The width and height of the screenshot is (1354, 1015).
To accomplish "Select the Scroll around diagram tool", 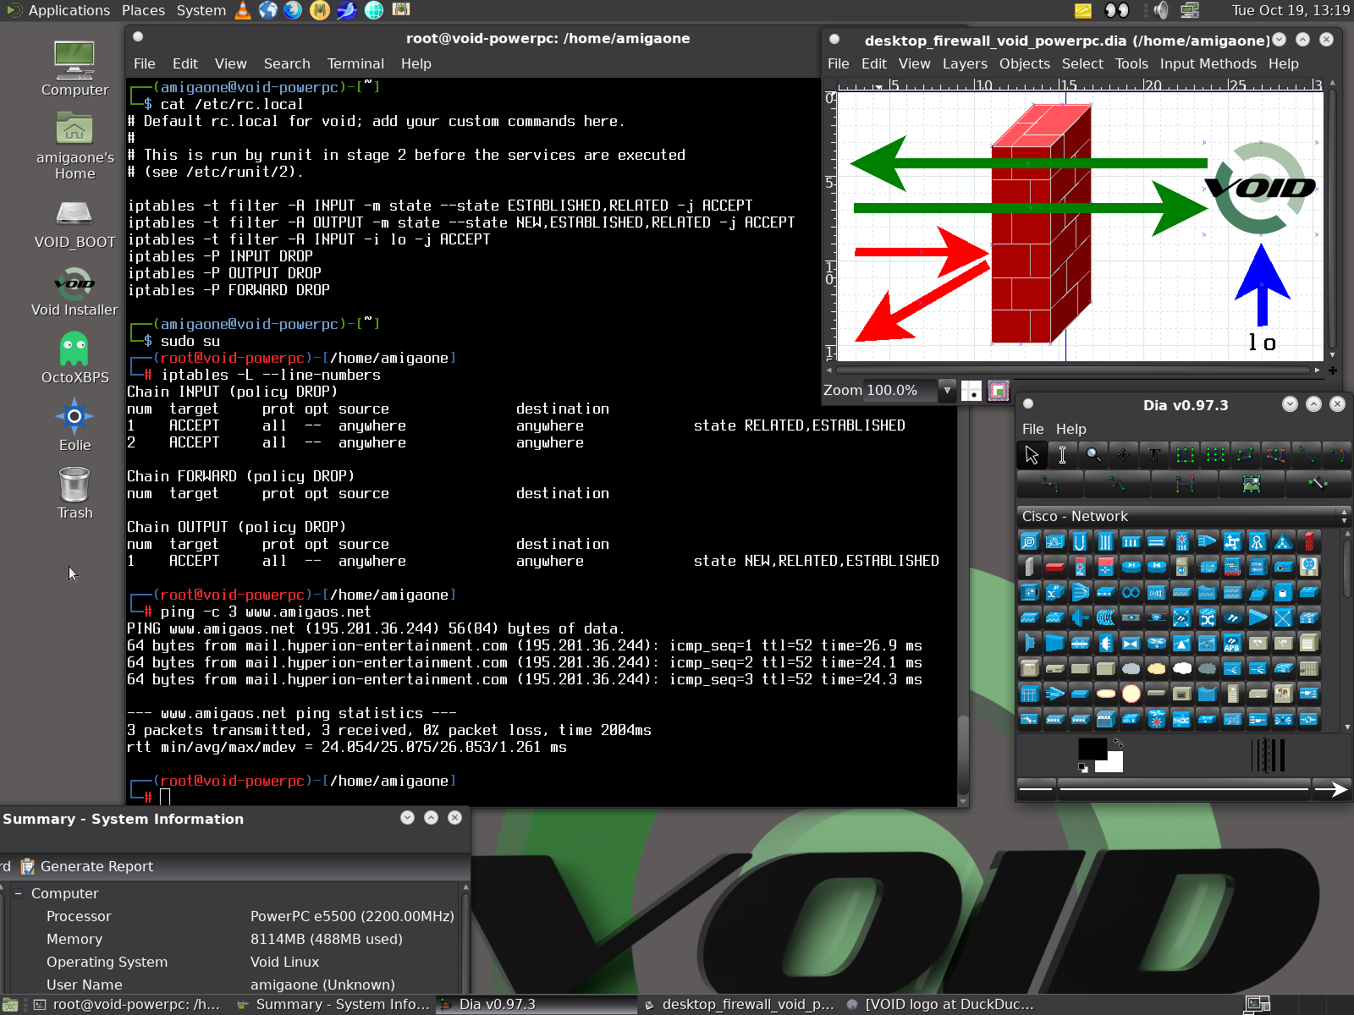I will [1124, 455].
